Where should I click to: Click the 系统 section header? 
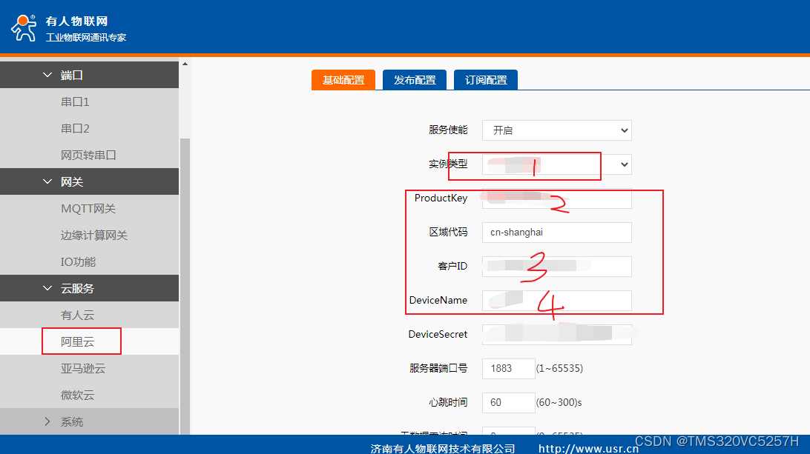point(89,421)
